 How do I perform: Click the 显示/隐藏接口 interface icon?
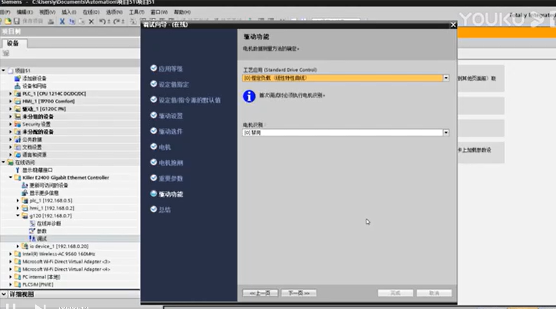(x=17, y=170)
